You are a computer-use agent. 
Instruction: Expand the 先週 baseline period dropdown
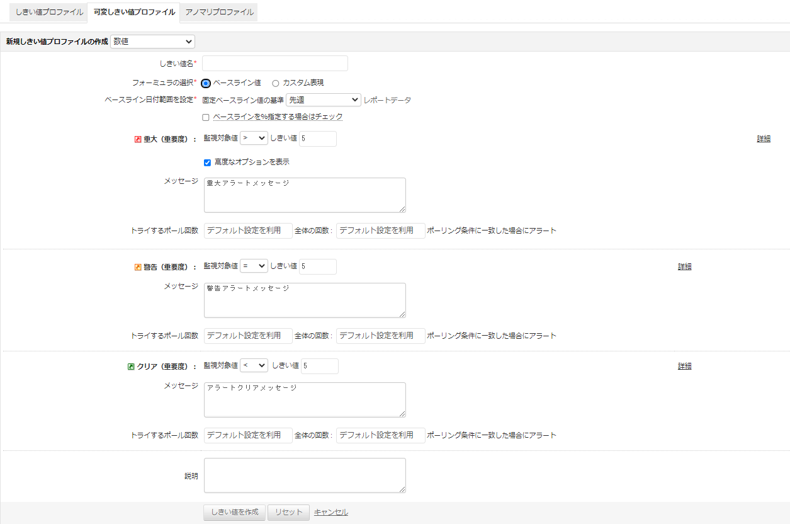click(323, 100)
